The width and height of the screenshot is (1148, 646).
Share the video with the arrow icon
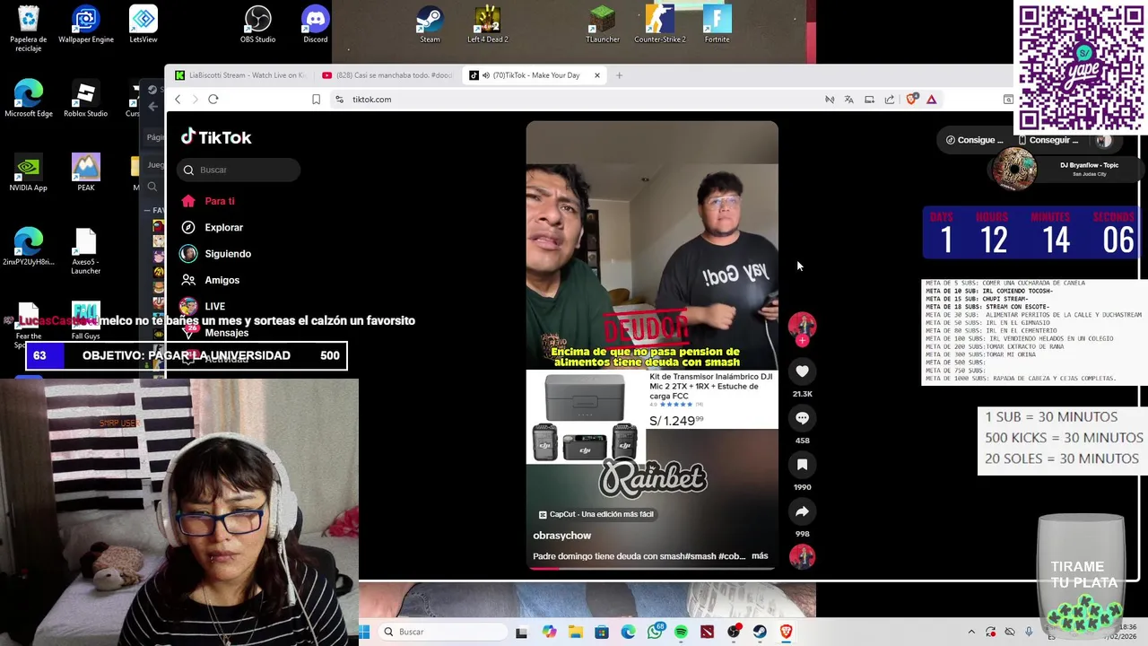tap(802, 511)
